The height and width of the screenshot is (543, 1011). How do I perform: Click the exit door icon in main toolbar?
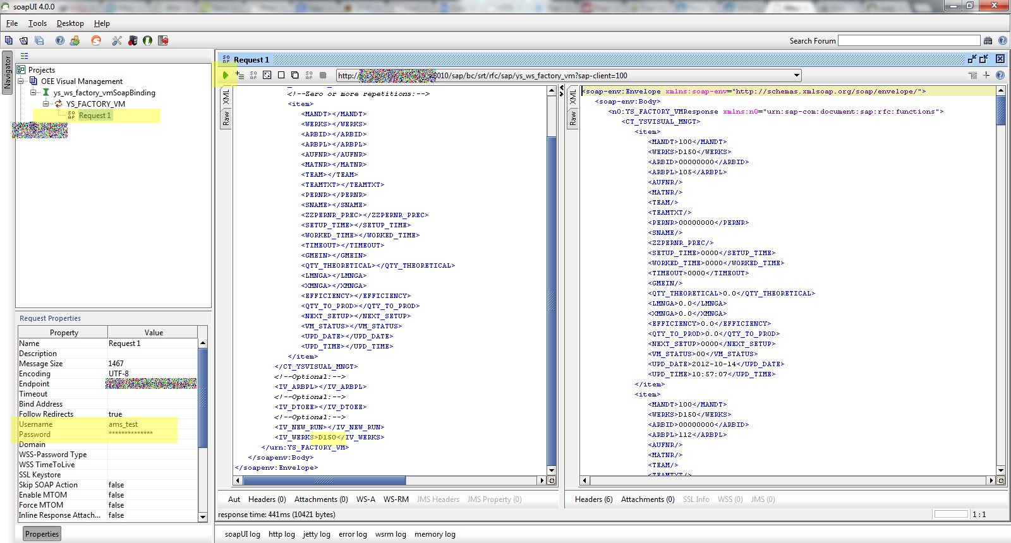click(163, 40)
